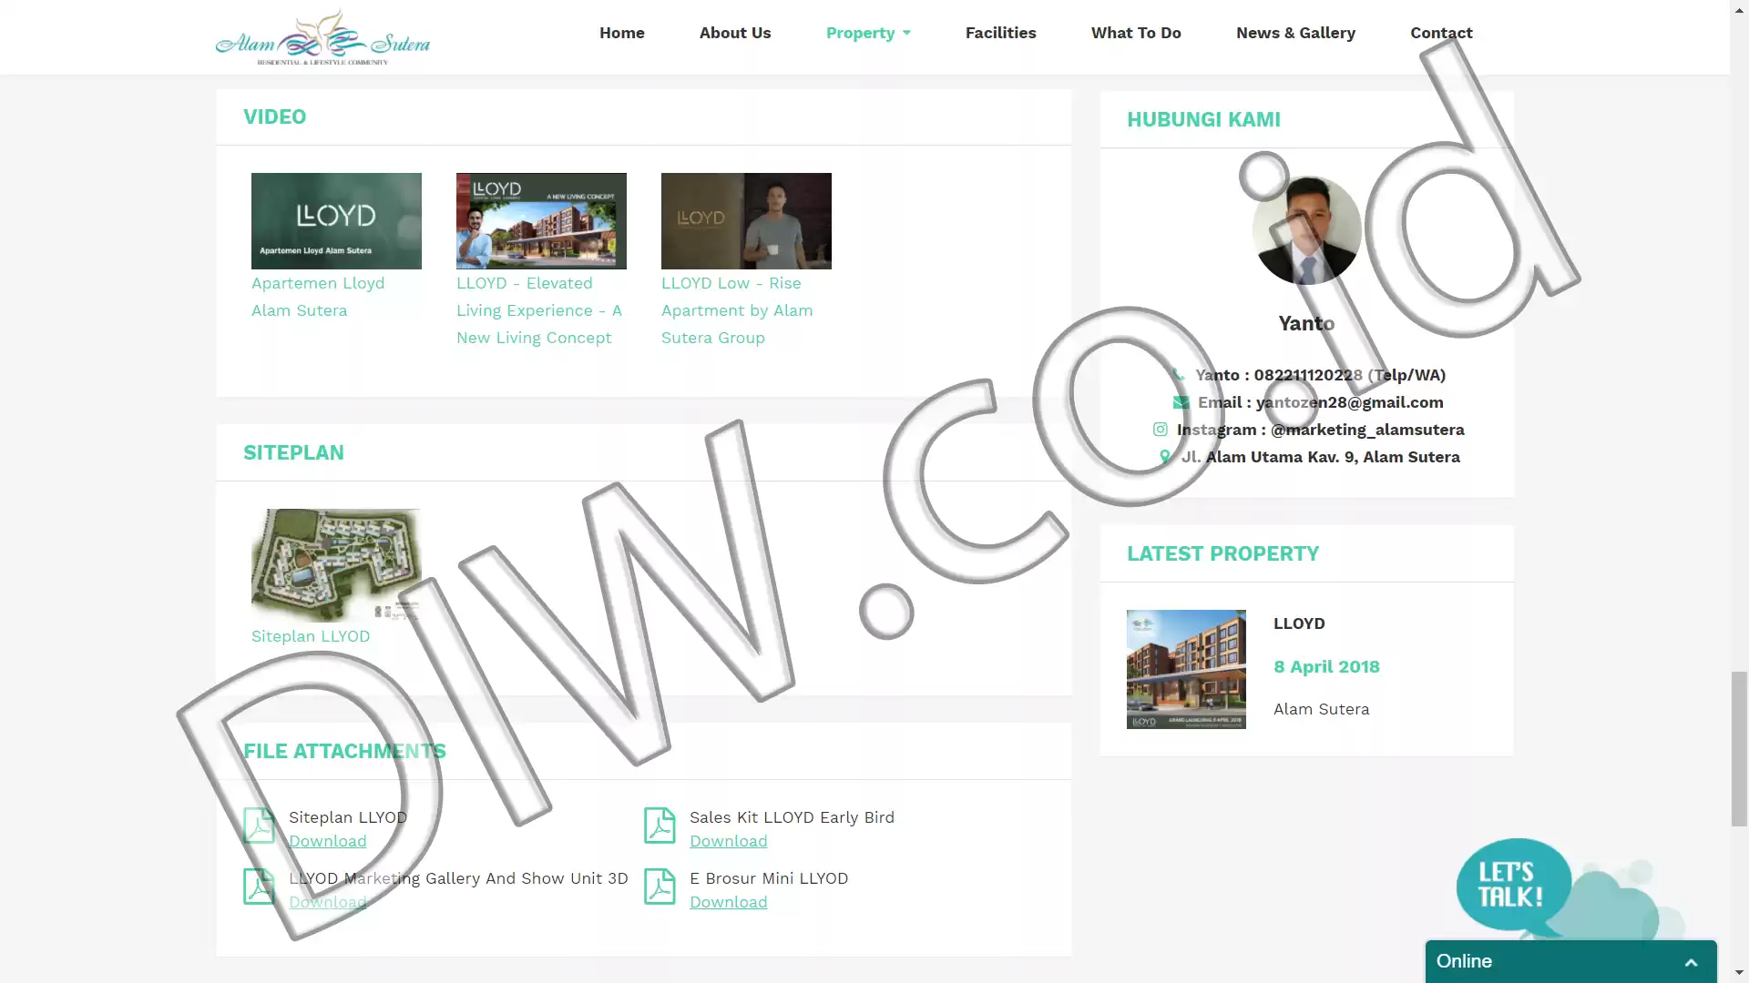1749x983 pixels.
Task: Click the map pin address icon
Action: [x=1164, y=457]
